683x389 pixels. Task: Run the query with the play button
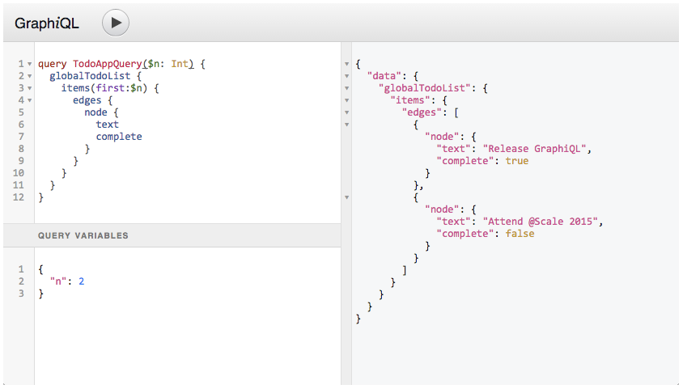[116, 23]
